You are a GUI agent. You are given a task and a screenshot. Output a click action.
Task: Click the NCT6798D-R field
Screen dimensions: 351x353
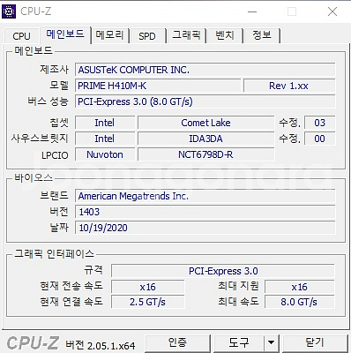pyautogui.click(x=205, y=154)
